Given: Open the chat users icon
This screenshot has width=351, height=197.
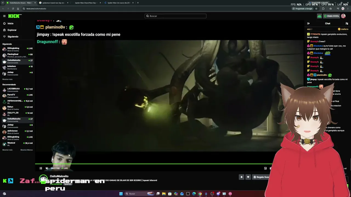Looking at the screenshot, I should [347, 24].
